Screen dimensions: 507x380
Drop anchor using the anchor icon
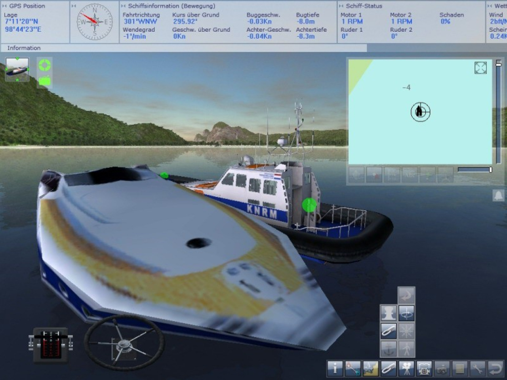388,349
